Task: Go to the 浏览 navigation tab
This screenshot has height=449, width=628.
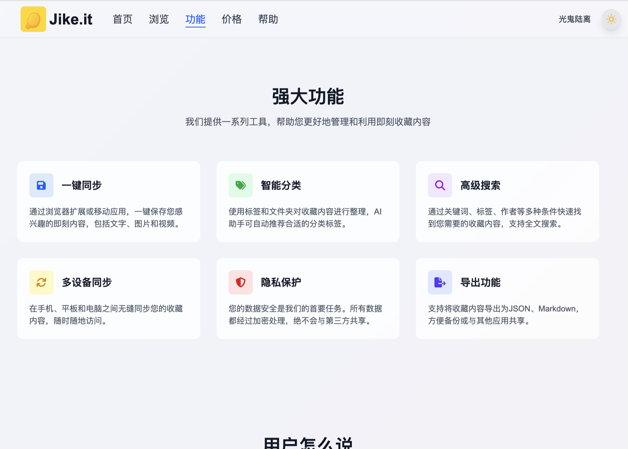Action: 159,19
